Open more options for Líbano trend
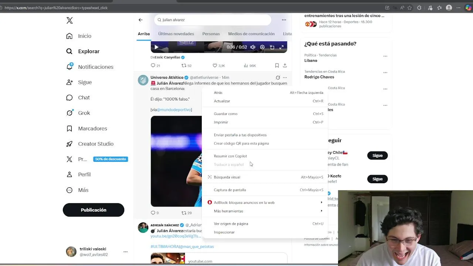The image size is (473, 266). tap(385, 56)
